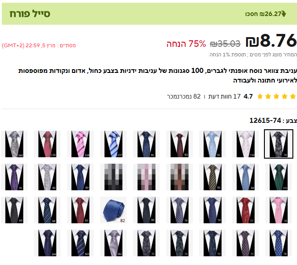
Task: Choose pink checkered tie 76
Action: 279,210
